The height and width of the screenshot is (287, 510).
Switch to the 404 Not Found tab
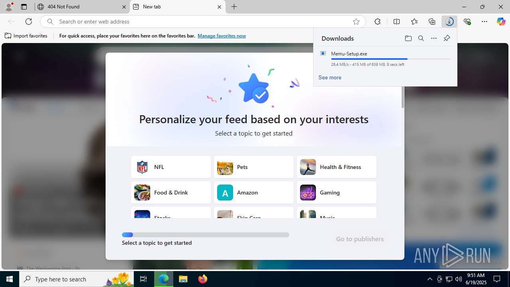(82, 7)
